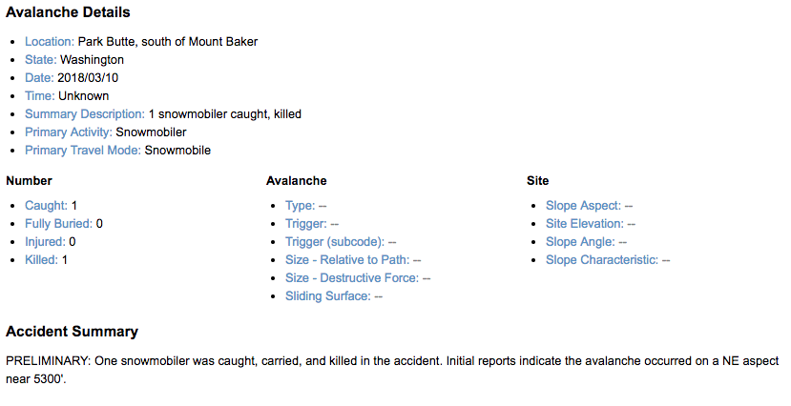791x406 pixels.
Task: Click the Caught count link
Action: click(47, 206)
